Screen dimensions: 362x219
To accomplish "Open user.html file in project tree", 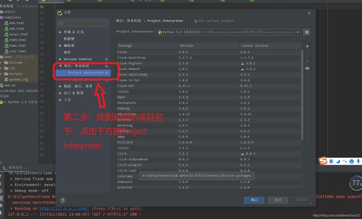I will coord(15,51).
